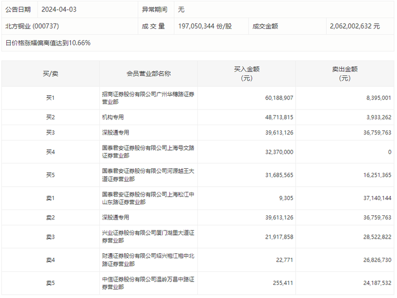
Task: Select the 买1 row label
Action: pos(50,98)
